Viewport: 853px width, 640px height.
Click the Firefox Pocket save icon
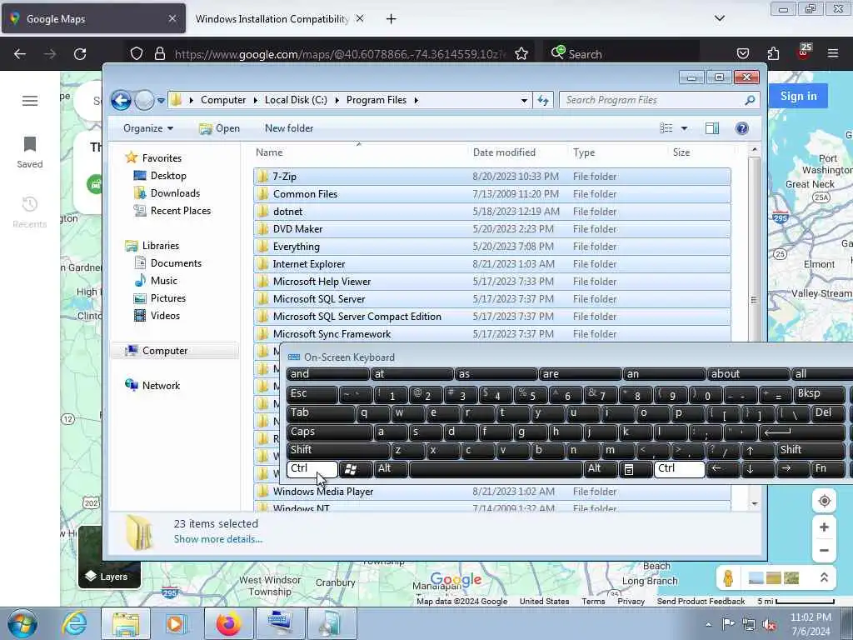click(742, 53)
